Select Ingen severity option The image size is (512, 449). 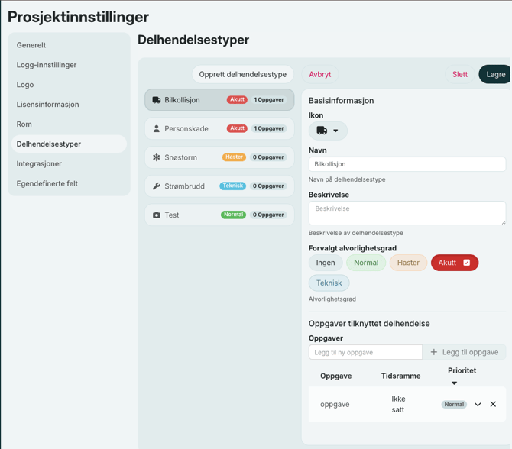click(x=326, y=263)
